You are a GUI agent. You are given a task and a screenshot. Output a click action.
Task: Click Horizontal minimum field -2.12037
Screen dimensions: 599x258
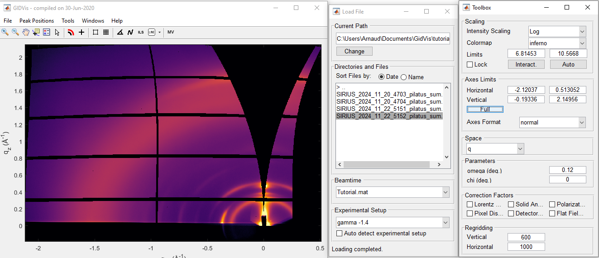(526, 90)
